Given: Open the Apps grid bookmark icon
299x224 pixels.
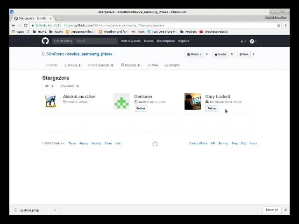Looking at the screenshot, I should 13,32.
